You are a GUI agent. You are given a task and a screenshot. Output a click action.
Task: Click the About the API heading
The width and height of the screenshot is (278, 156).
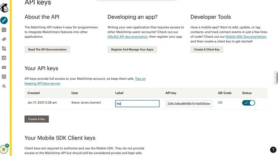point(42,17)
